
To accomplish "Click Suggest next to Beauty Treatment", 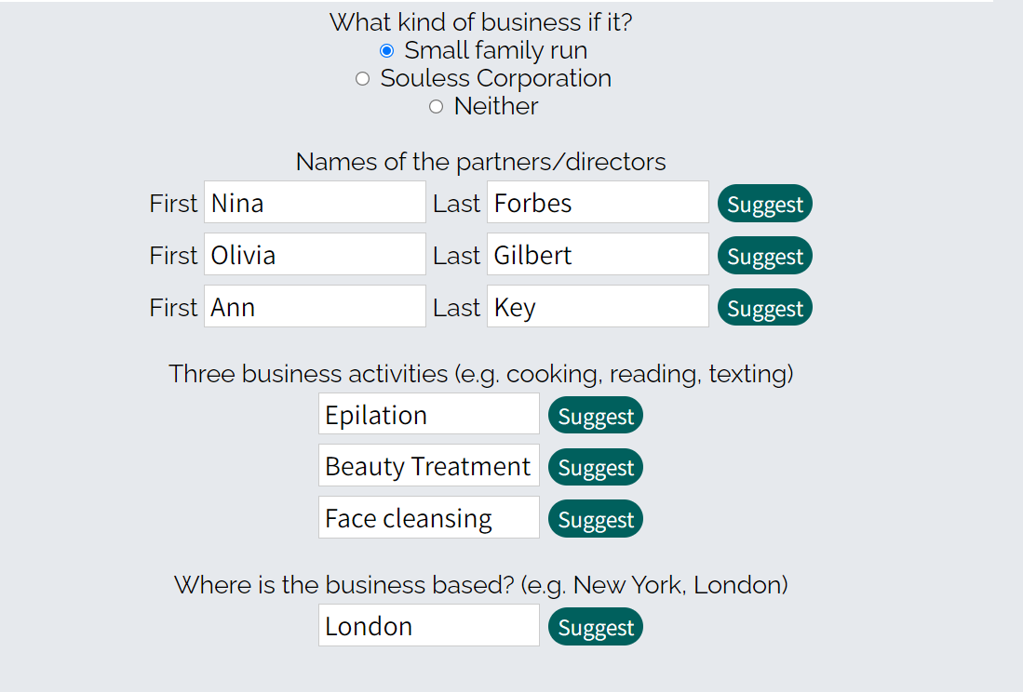I will click(x=595, y=467).
